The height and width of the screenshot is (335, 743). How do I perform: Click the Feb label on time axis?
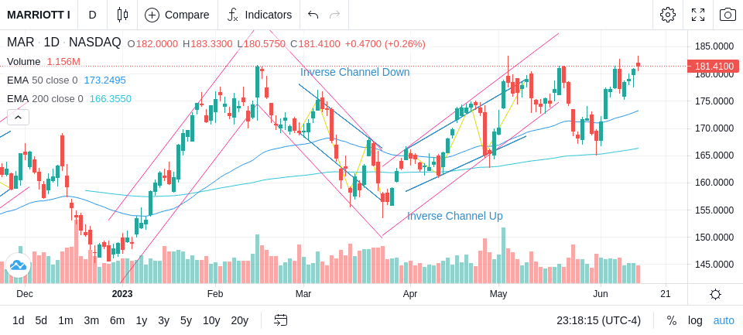[215, 294]
